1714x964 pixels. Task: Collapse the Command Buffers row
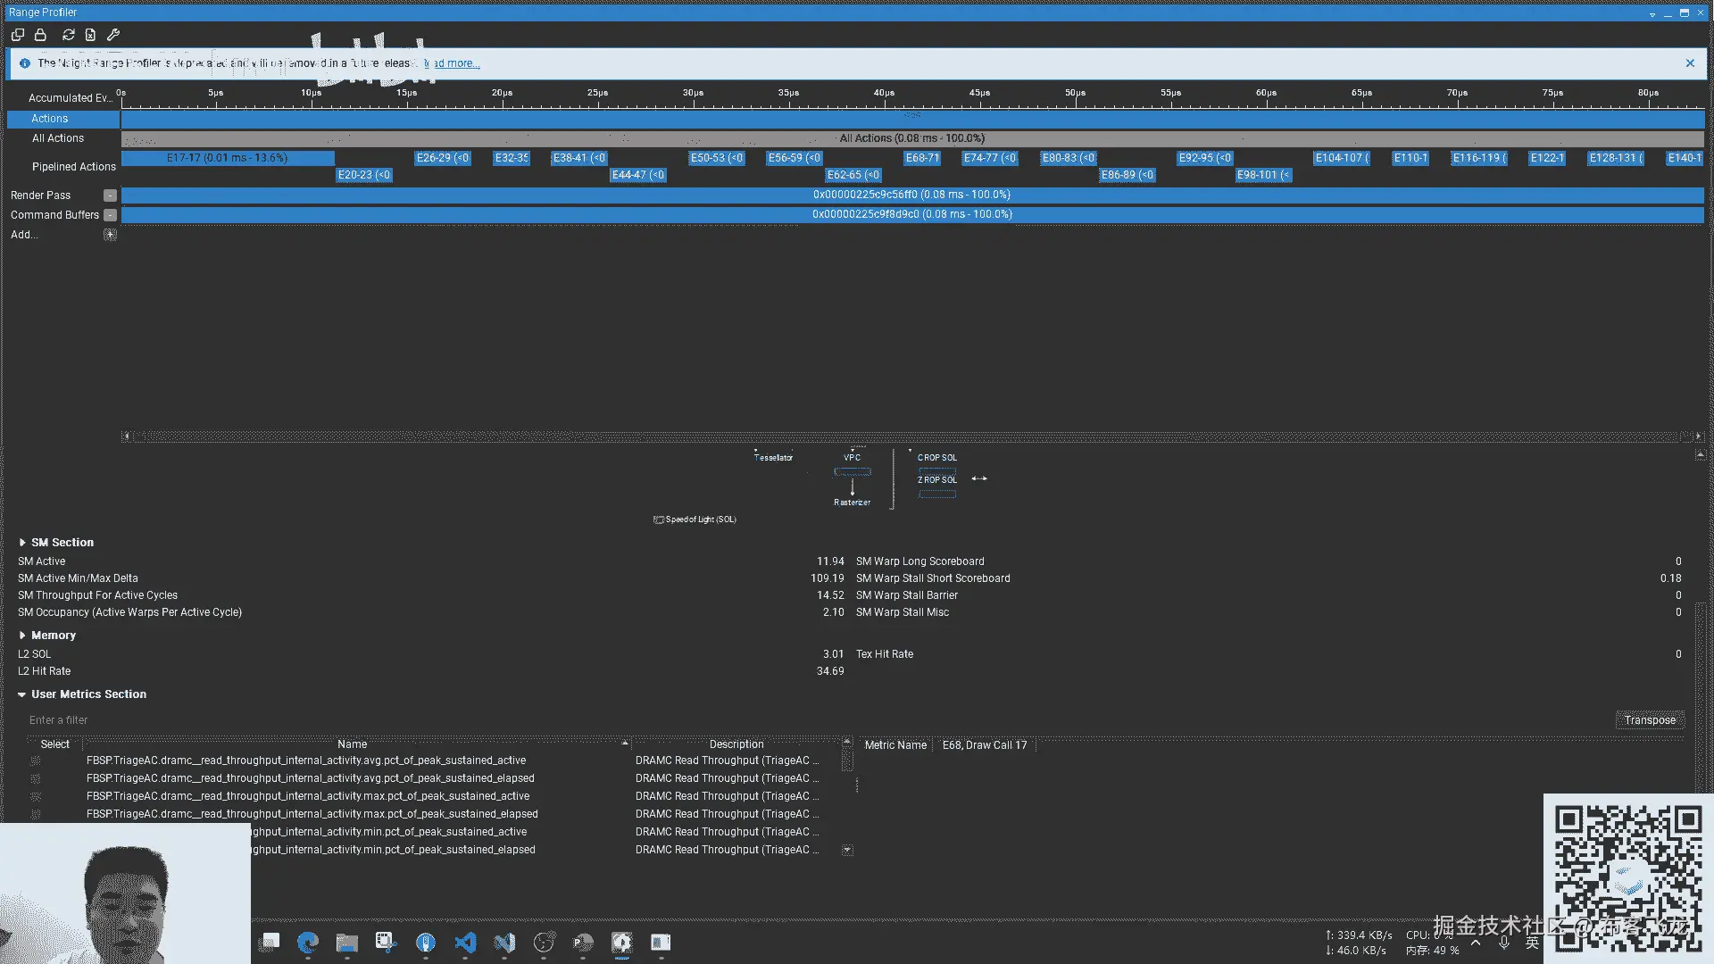pyautogui.click(x=110, y=215)
